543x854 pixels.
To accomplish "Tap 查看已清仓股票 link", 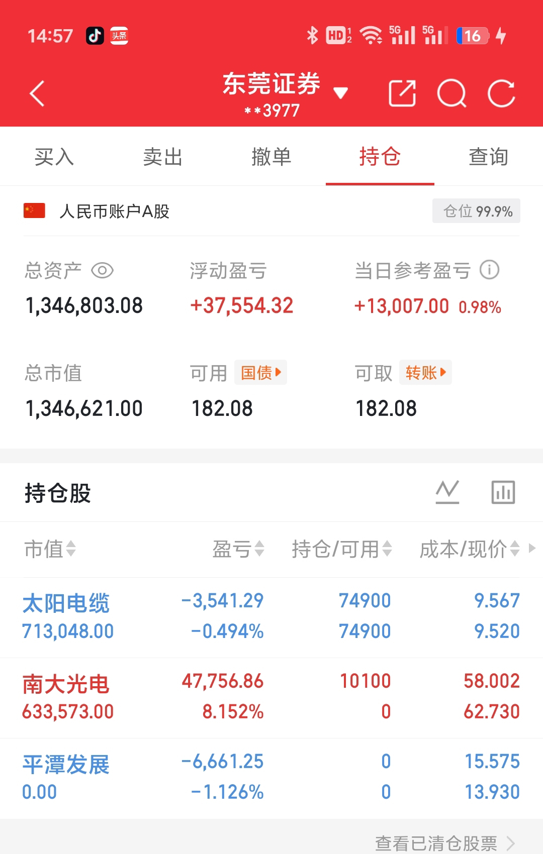I will (x=445, y=843).
